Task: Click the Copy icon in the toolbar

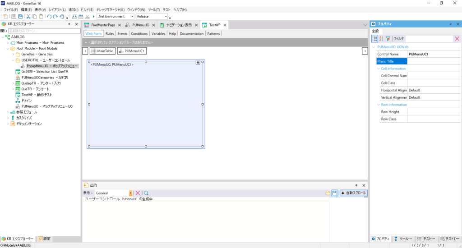Action: [35, 17]
